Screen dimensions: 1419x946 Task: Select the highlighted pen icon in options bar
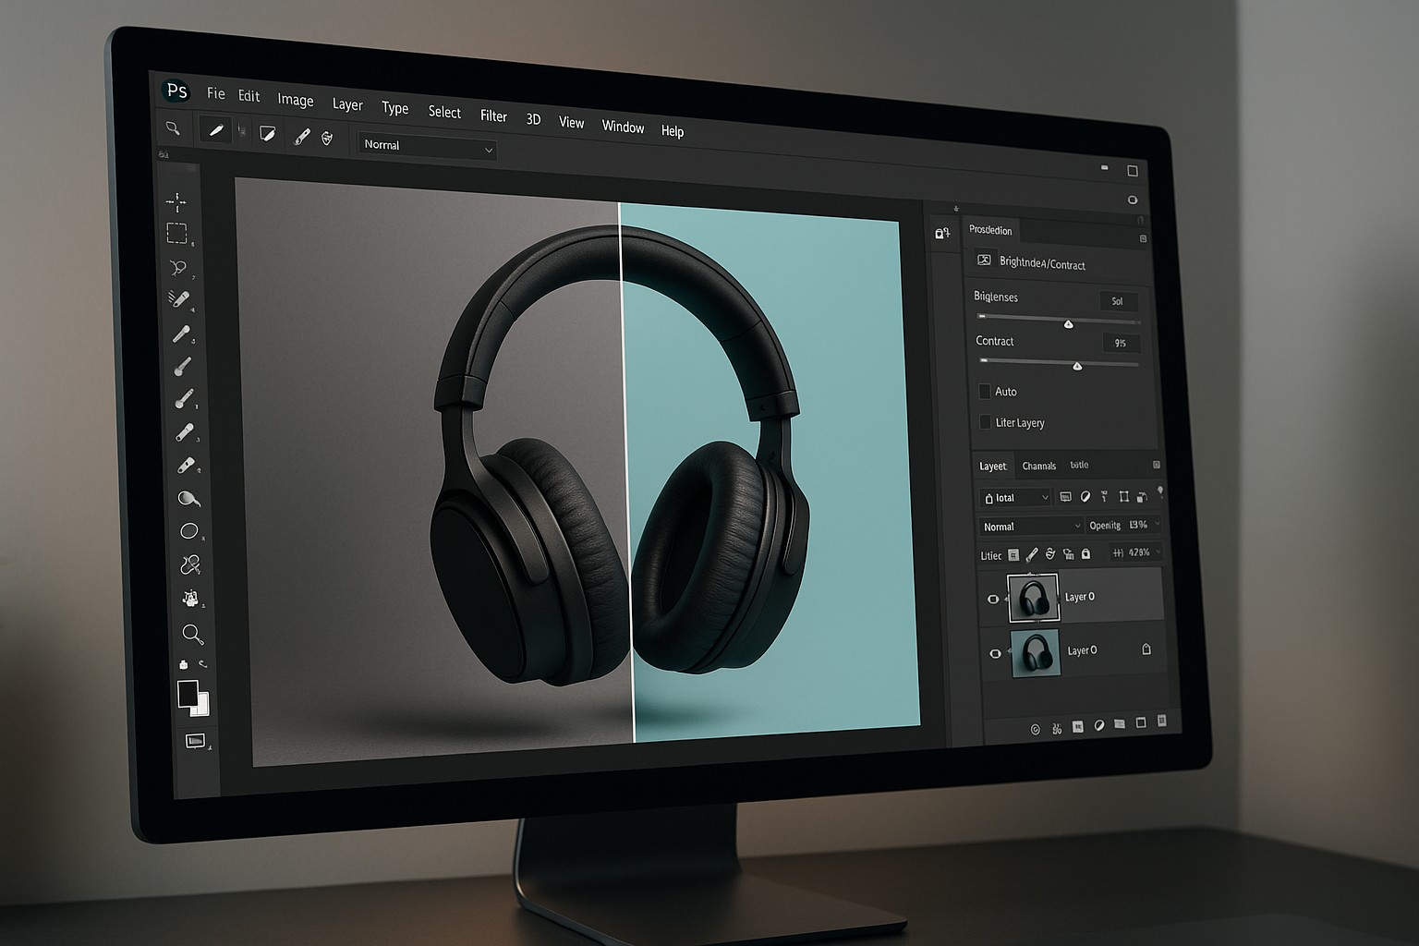[215, 130]
